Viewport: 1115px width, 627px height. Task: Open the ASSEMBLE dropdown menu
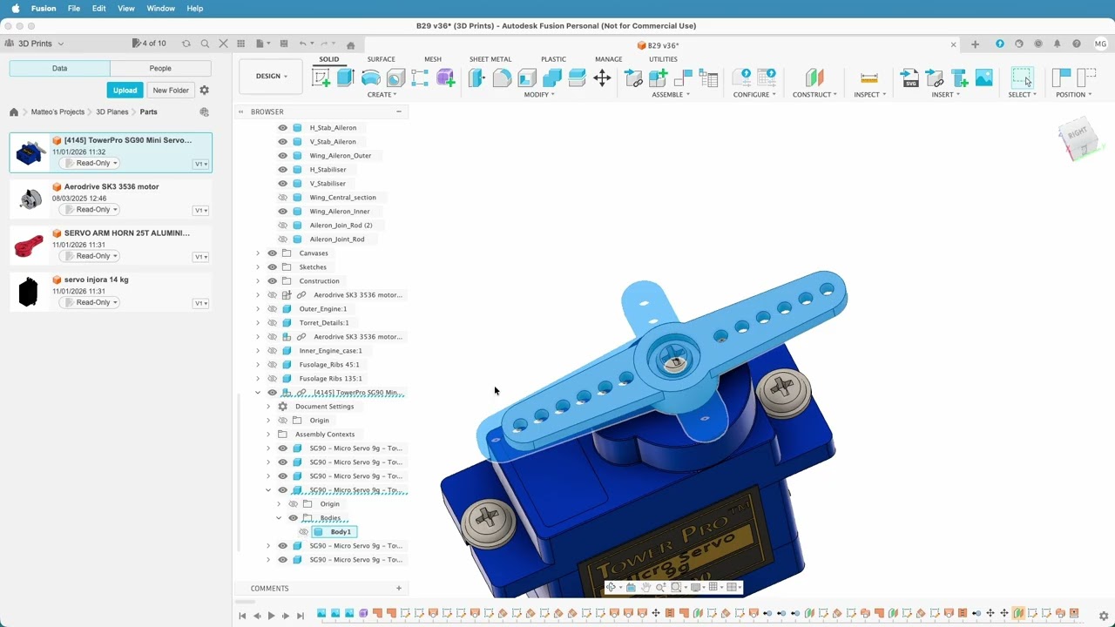670,95
